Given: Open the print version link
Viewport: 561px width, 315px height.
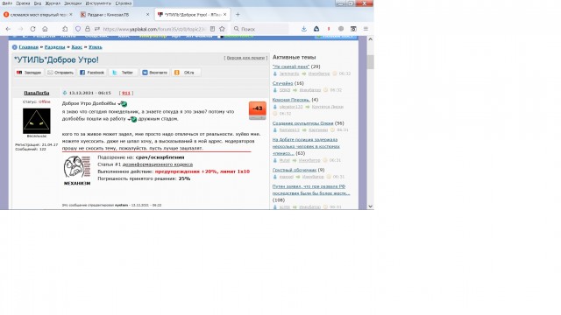Looking at the screenshot, I should click(245, 58).
